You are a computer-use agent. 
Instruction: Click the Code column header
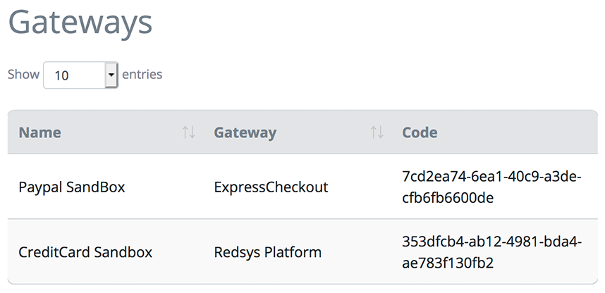pyautogui.click(x=420, y=132)
